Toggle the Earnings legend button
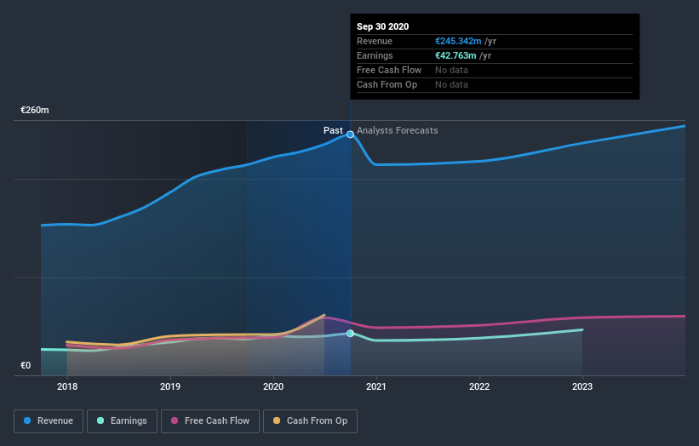699x446 pixels. coord(122,421)
